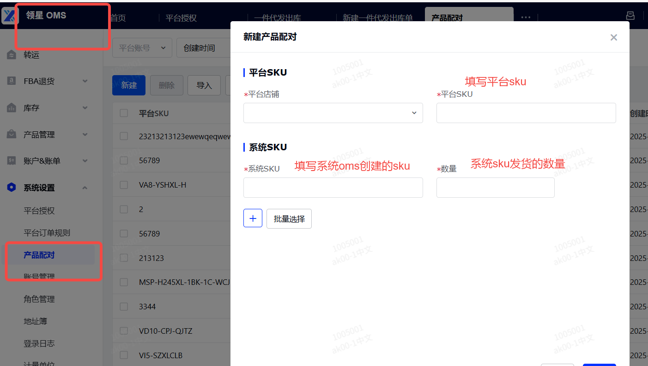The image size is (648, 366).
Task: Open the 平台店铺 dropdown
Action: (x=333, y=113)
